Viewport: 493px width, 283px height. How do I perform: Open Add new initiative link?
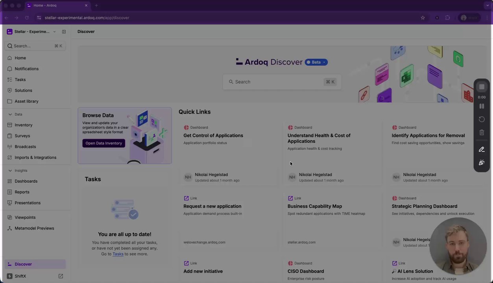coord(203,271)
